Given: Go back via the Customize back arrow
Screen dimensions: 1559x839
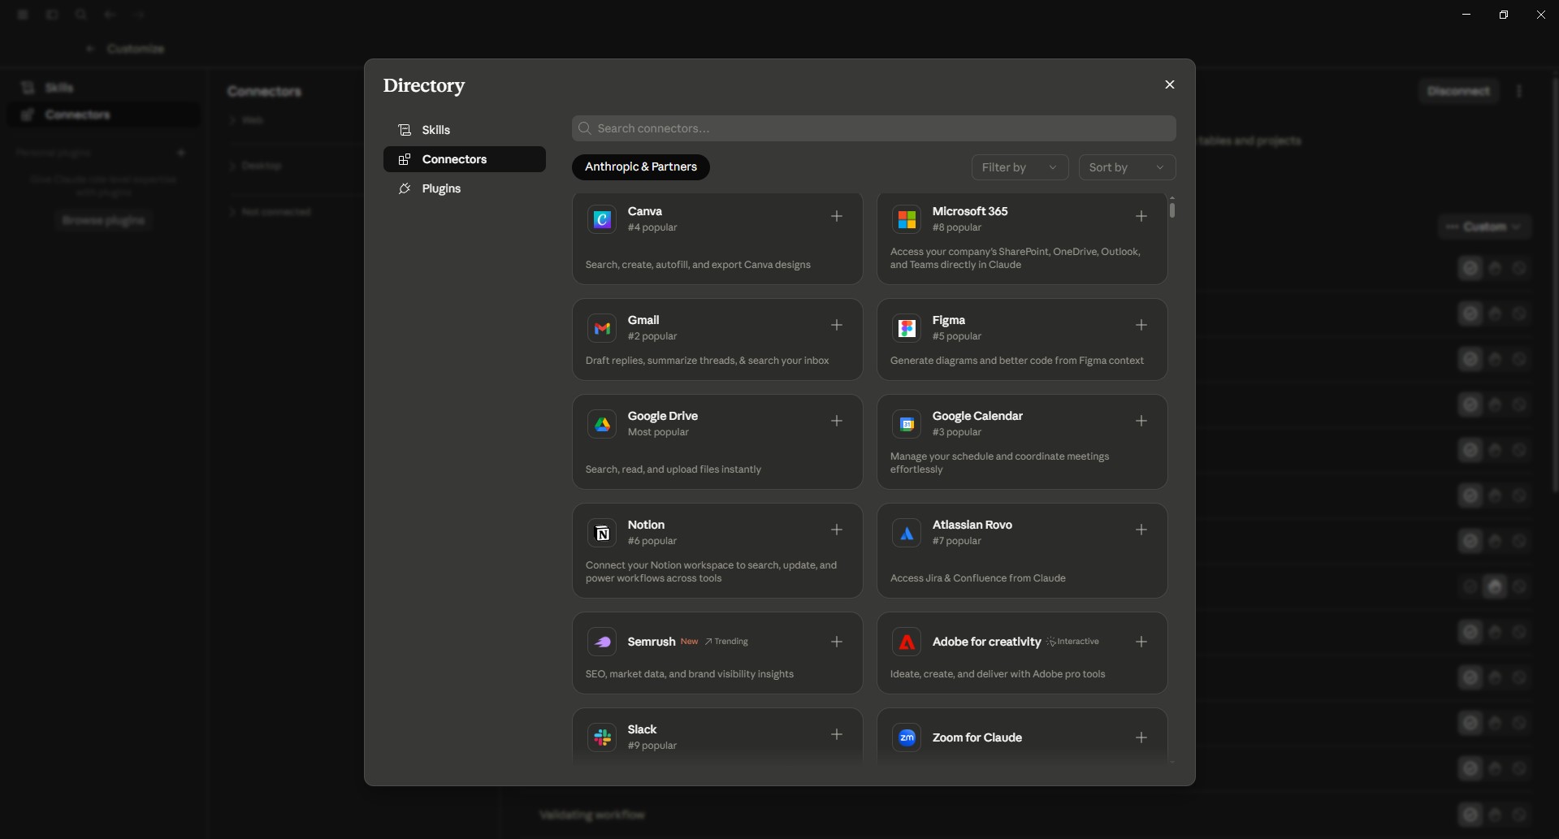Looking at the screenshot, I should point(90,49).
